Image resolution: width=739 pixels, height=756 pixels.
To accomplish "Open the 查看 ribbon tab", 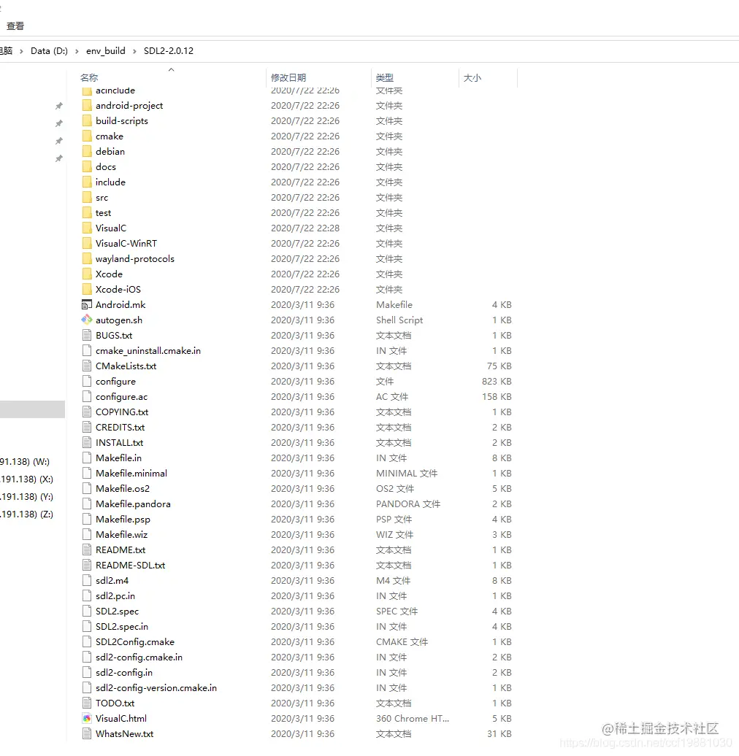I will pos(15,26).
